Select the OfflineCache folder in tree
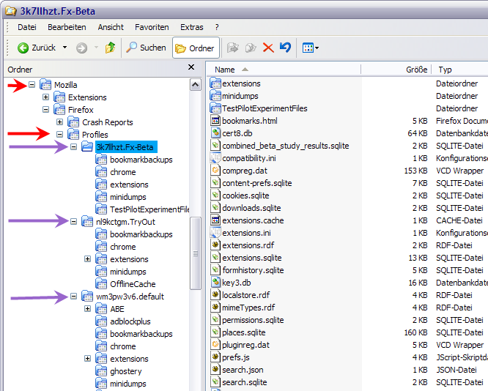Image resolution: width=488 pixels, height=391 pixels. [x=133, y=284]
